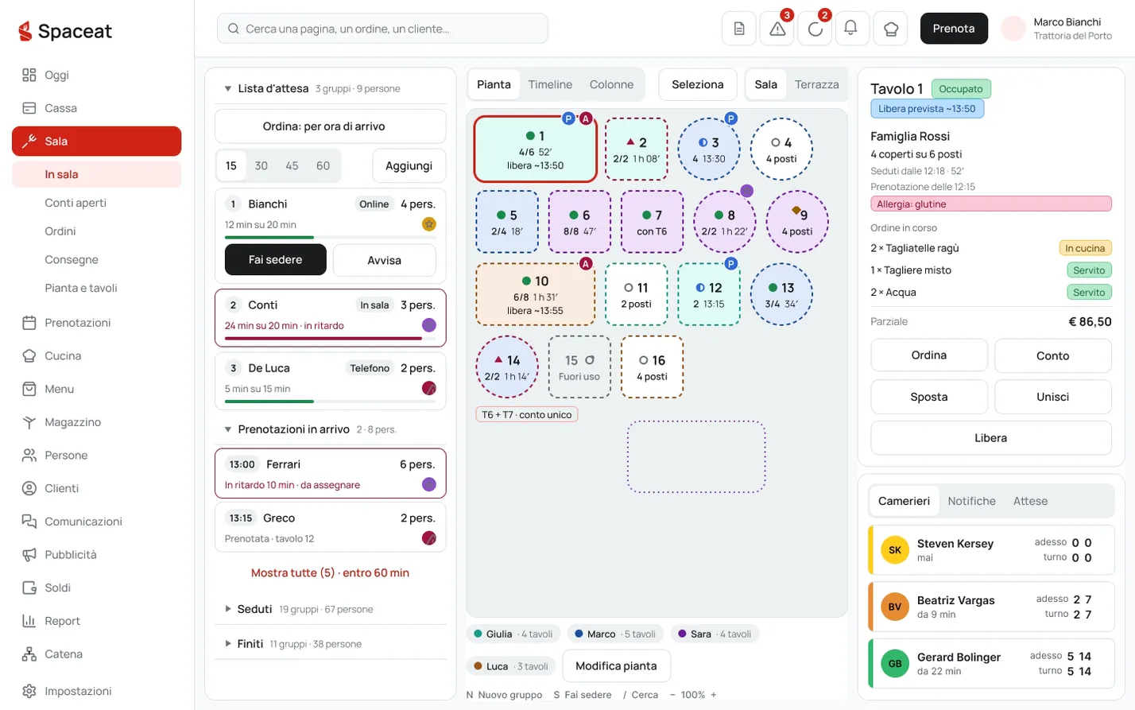1135x710 pixels.
Task: Click Fai sedere for Bianchi
Action: (x=275, y=260)
